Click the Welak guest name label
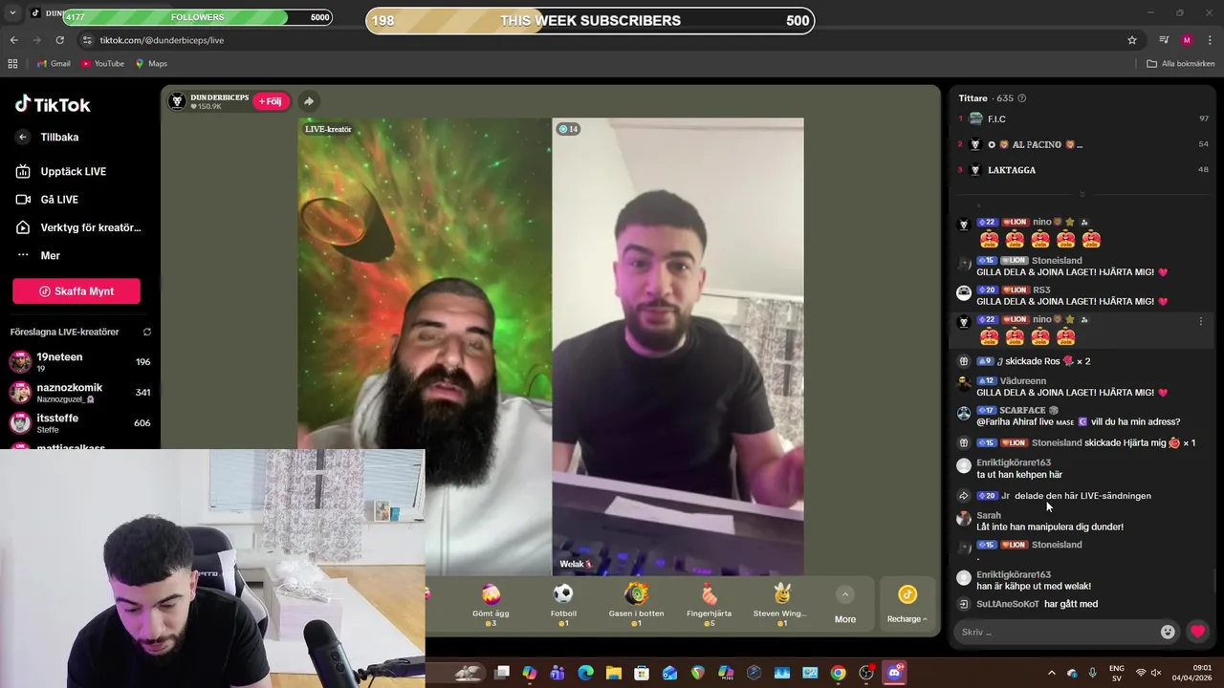This screenshot has height=688, width=1224. click(x=577, y=564)
